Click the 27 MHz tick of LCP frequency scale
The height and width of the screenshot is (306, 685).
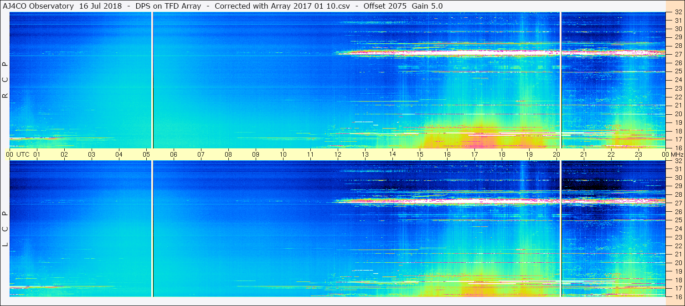(x=678, y=203)
